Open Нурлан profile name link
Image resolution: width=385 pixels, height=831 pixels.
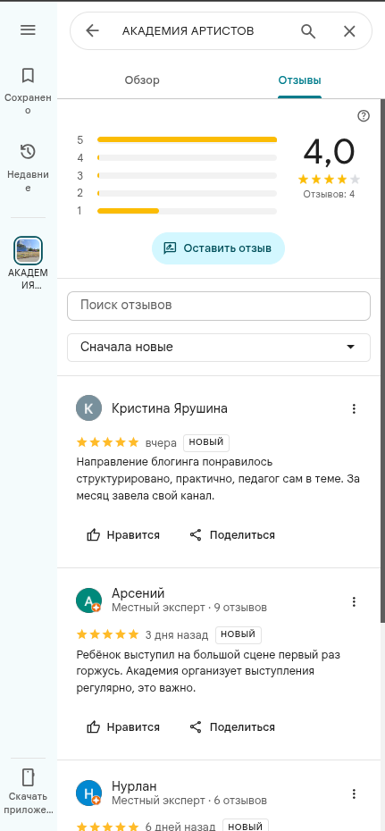click(x=134, y=786)
